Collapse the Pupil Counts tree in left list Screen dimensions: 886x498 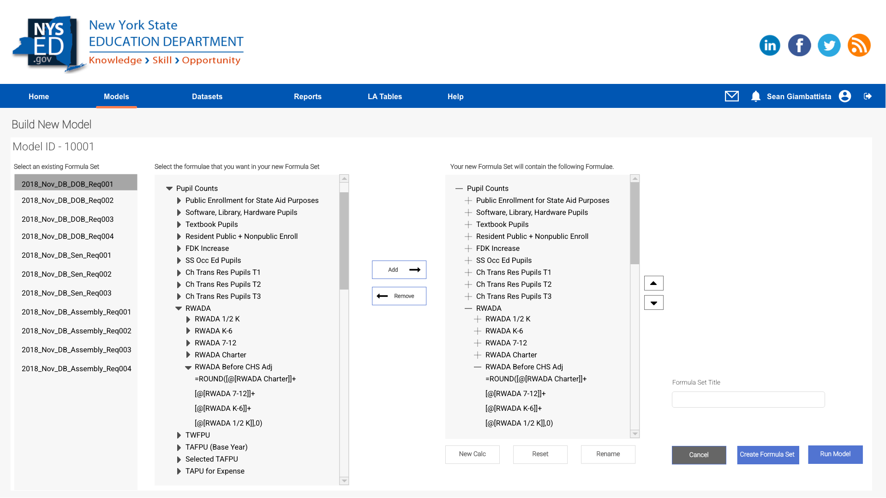(x=169, y=188)
